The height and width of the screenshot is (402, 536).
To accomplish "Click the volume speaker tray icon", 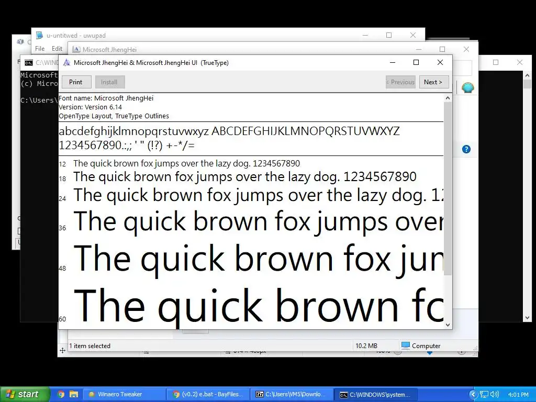I will pos(495,394).
